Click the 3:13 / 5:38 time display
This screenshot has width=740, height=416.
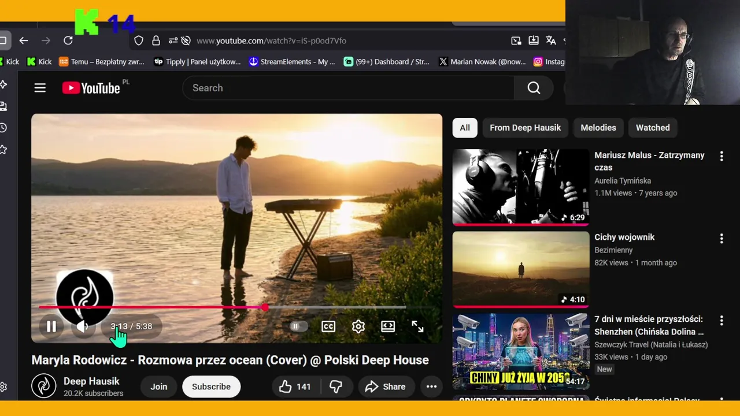pos(131,326)
